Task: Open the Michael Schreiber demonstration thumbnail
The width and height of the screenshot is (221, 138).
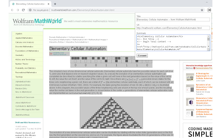Action: (190, 102)
